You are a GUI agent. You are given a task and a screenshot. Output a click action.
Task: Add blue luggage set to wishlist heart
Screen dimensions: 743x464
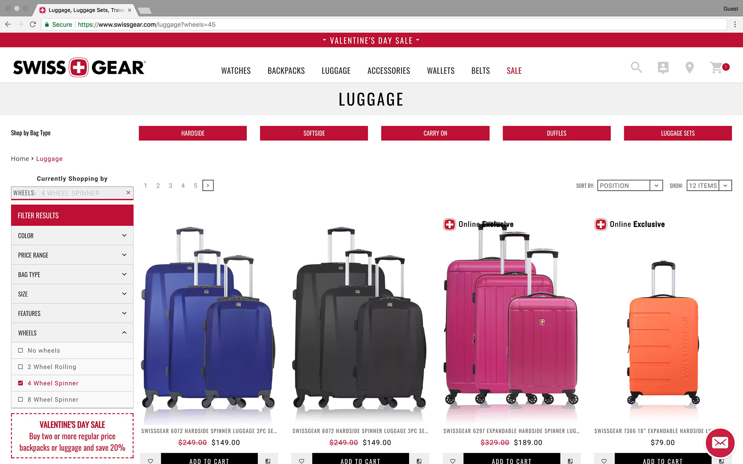(x=150, y=461)
